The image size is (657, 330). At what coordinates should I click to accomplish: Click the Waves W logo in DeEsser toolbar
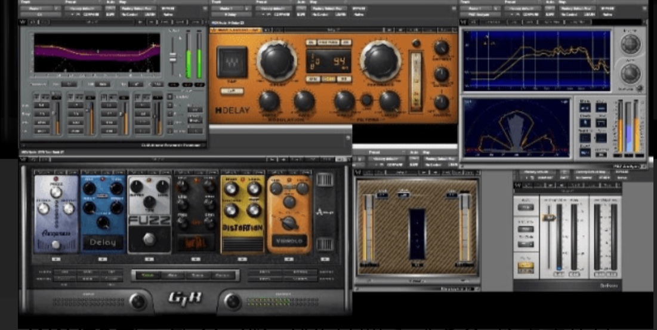click(x=517, y=185)
